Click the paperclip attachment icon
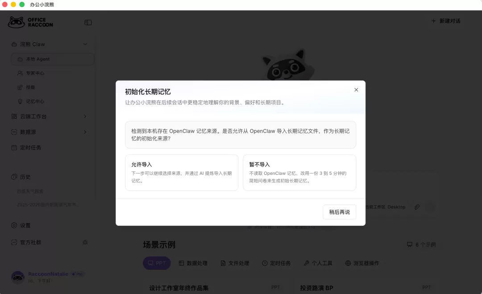The width and height of the screenshot is (482, 294). (x=417, y=207)
